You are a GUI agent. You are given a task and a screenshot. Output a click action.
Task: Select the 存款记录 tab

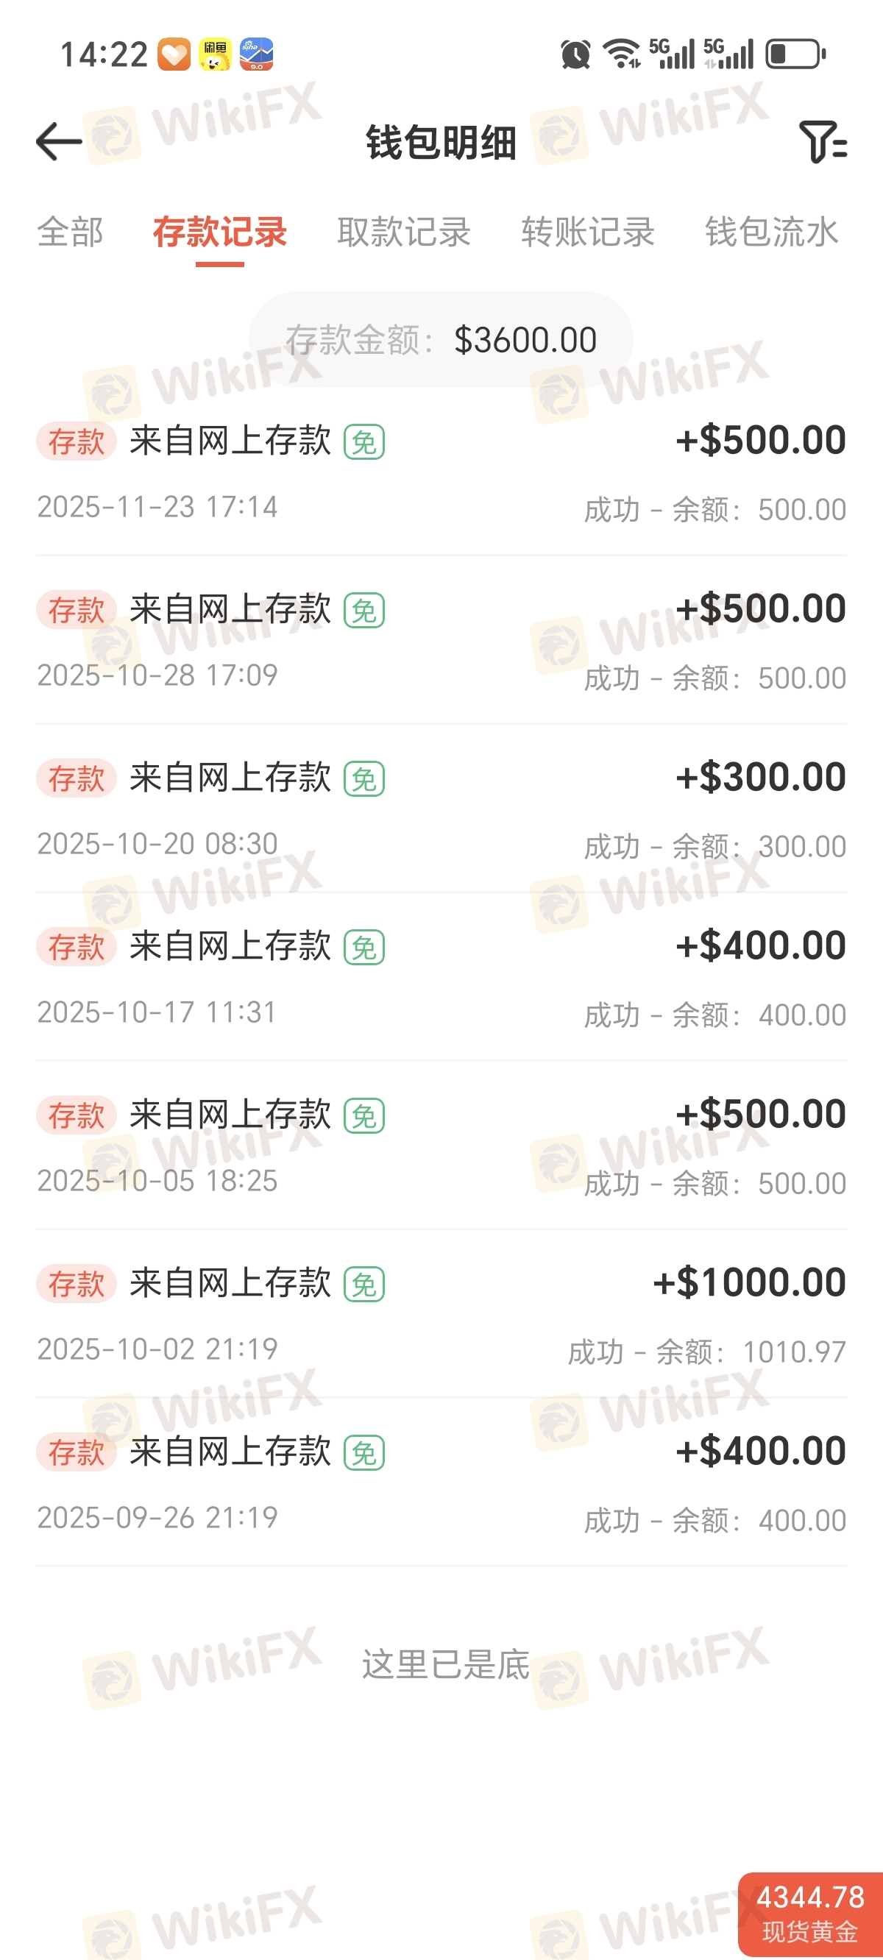point(220,232)
